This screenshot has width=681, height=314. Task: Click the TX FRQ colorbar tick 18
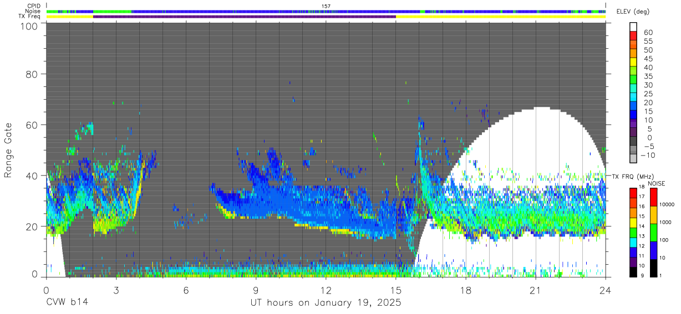[x=642, y=188]
